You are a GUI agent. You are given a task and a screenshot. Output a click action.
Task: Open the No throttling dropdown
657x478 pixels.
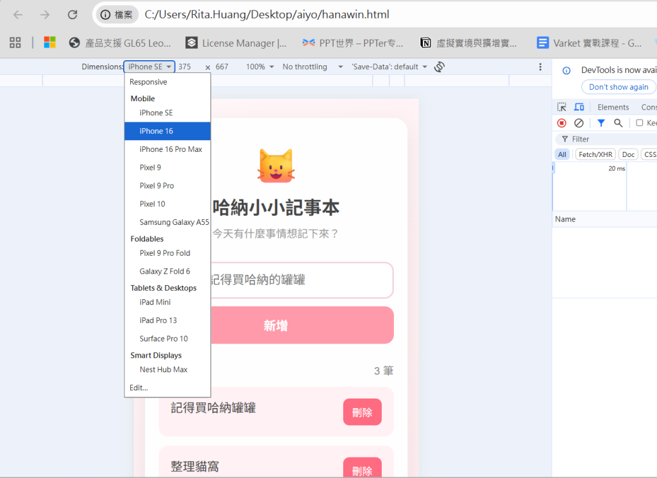point(312,67)
